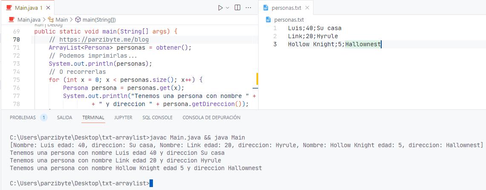Screen dimensions: 486x190
Task: Open the SALIDA panel tab
Action: point(64,117)
